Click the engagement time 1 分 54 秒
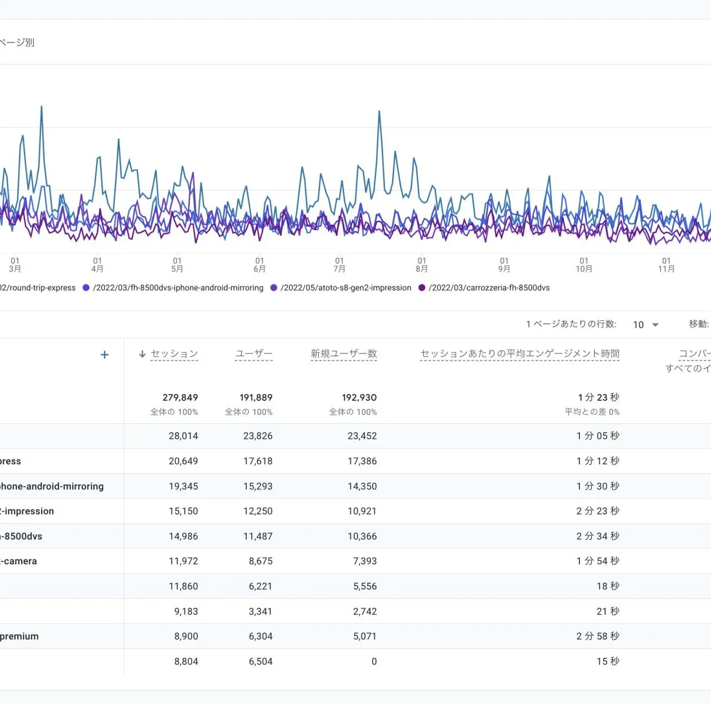Screen dimensions: 711x704 coord(598,561)
